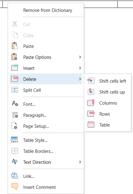Image resolution: width=133 pixels, height=194 pixels.
Task: Click the Insert Comment speech bubble icon
Action: 15,187
